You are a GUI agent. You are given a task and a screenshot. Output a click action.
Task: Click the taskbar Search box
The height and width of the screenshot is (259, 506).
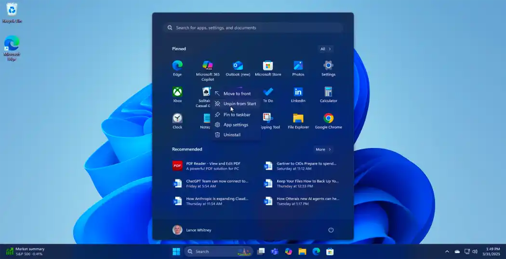pos(218,252)
